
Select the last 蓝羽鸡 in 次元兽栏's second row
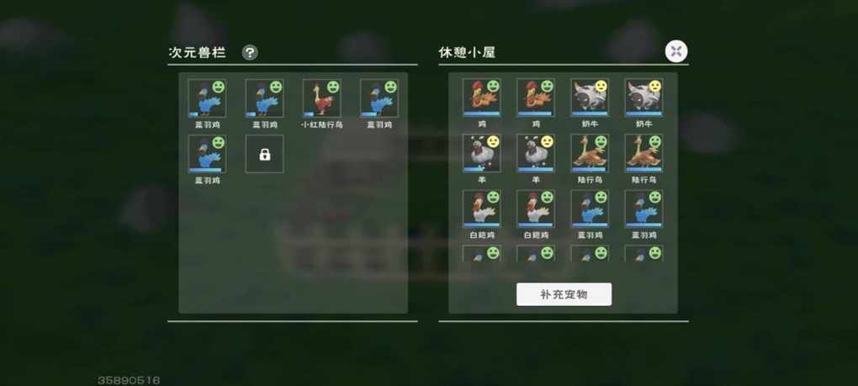[207, 154]
